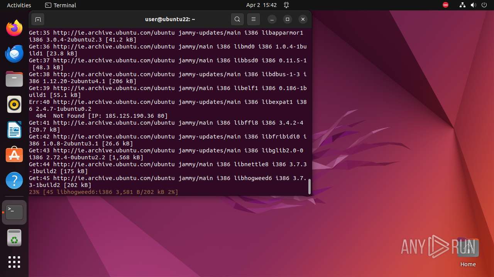
Task: Click the 'Get:36' libmd0 line
Action: point(168,50)
